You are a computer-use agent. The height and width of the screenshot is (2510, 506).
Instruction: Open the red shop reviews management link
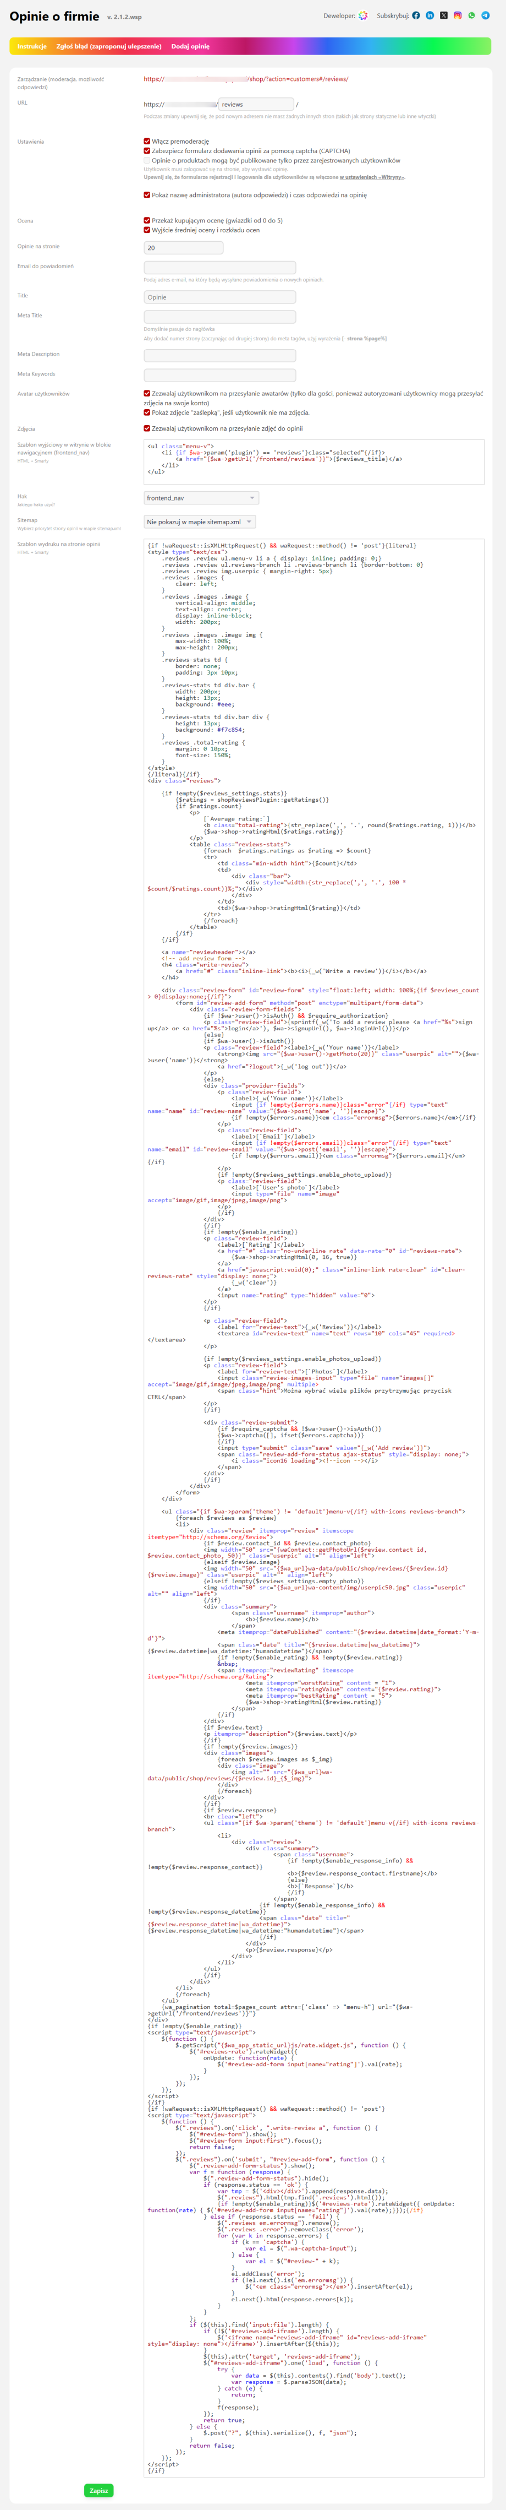[x=245, y=79]
